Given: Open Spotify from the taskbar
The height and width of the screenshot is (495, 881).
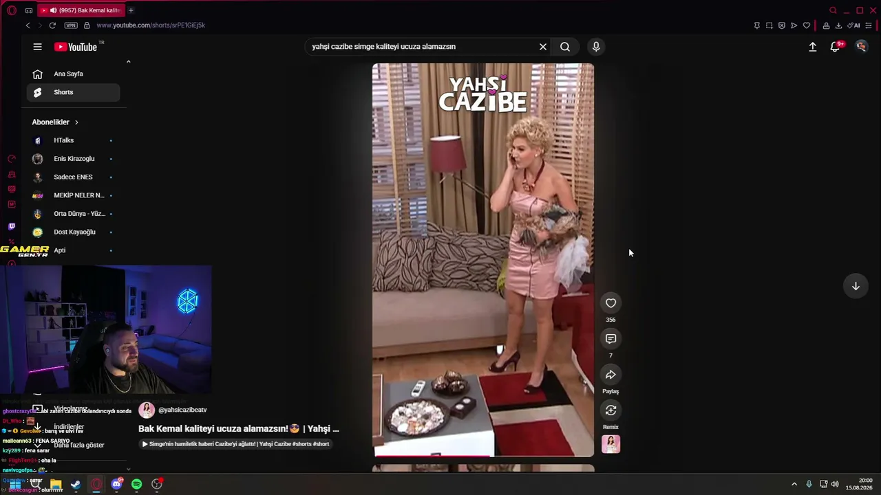Looking at the screenshot, I should click(136, 484).
